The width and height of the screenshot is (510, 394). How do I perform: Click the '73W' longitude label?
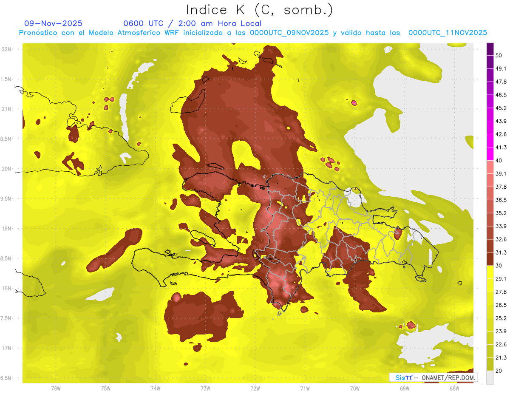(205, 388)
